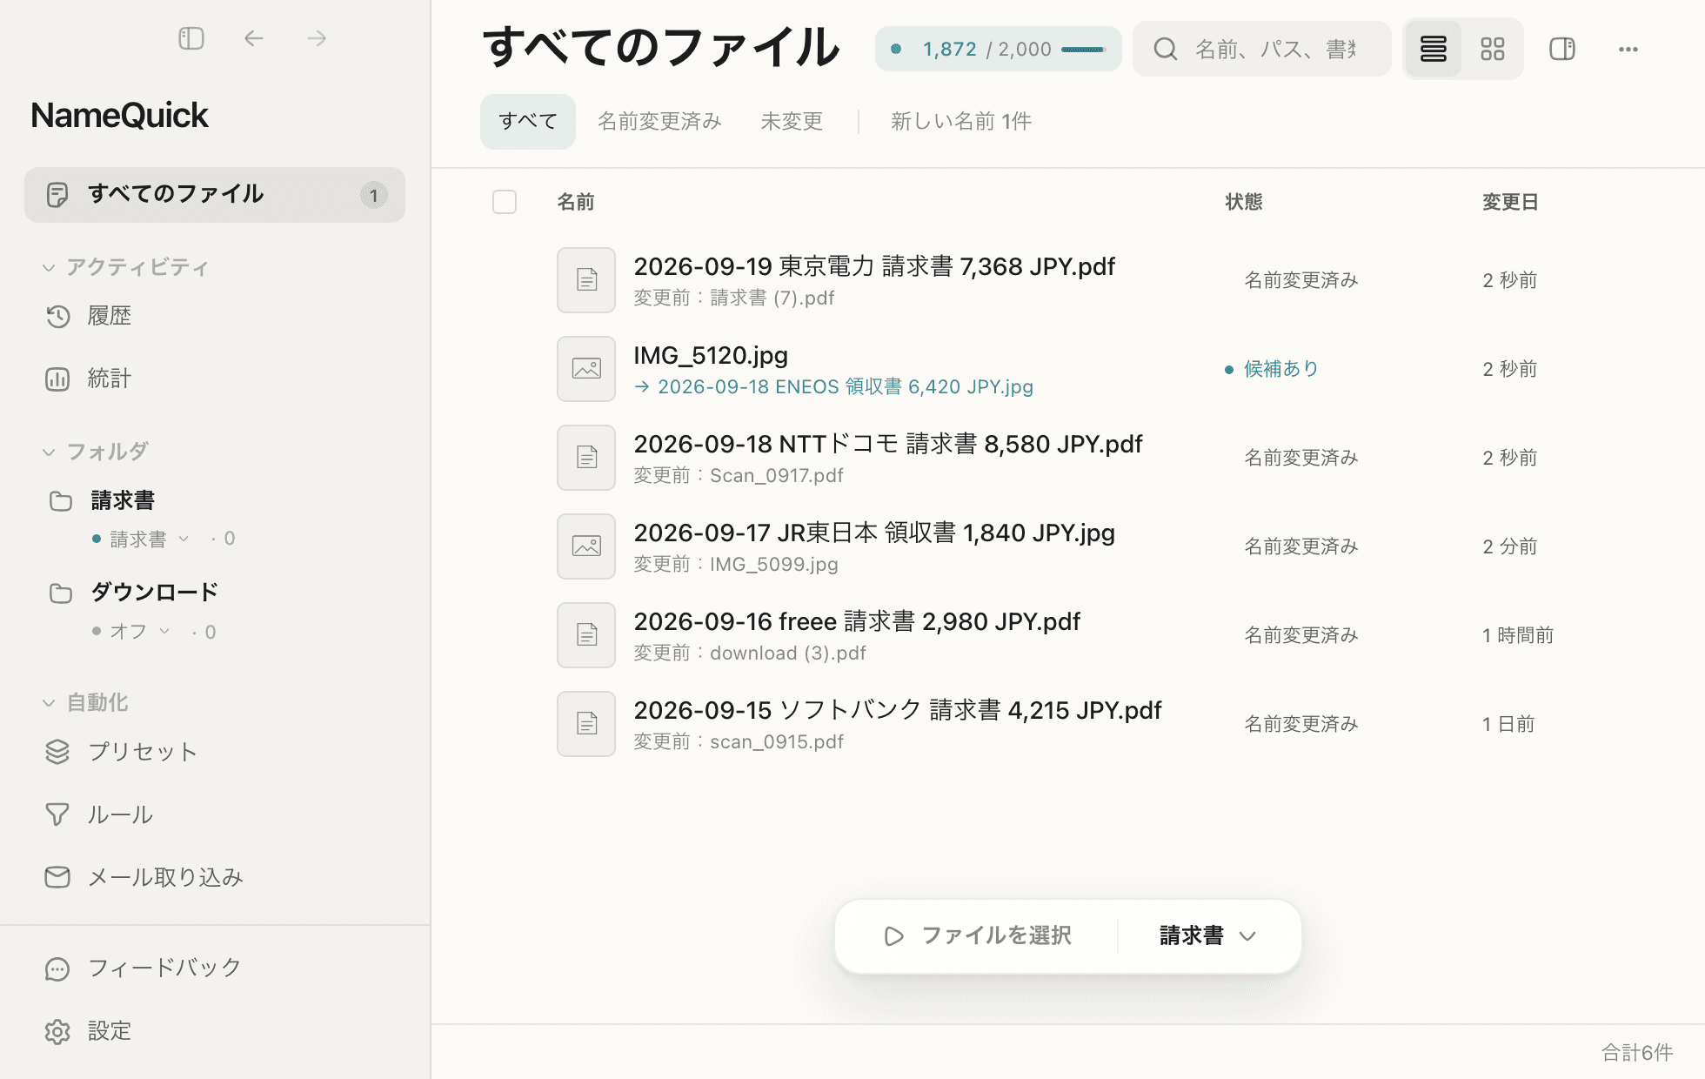Select the NTTドコモ 請求書 8,580 JPY.pdf row
1705x1079 pixels.
tap(1068, 458)
